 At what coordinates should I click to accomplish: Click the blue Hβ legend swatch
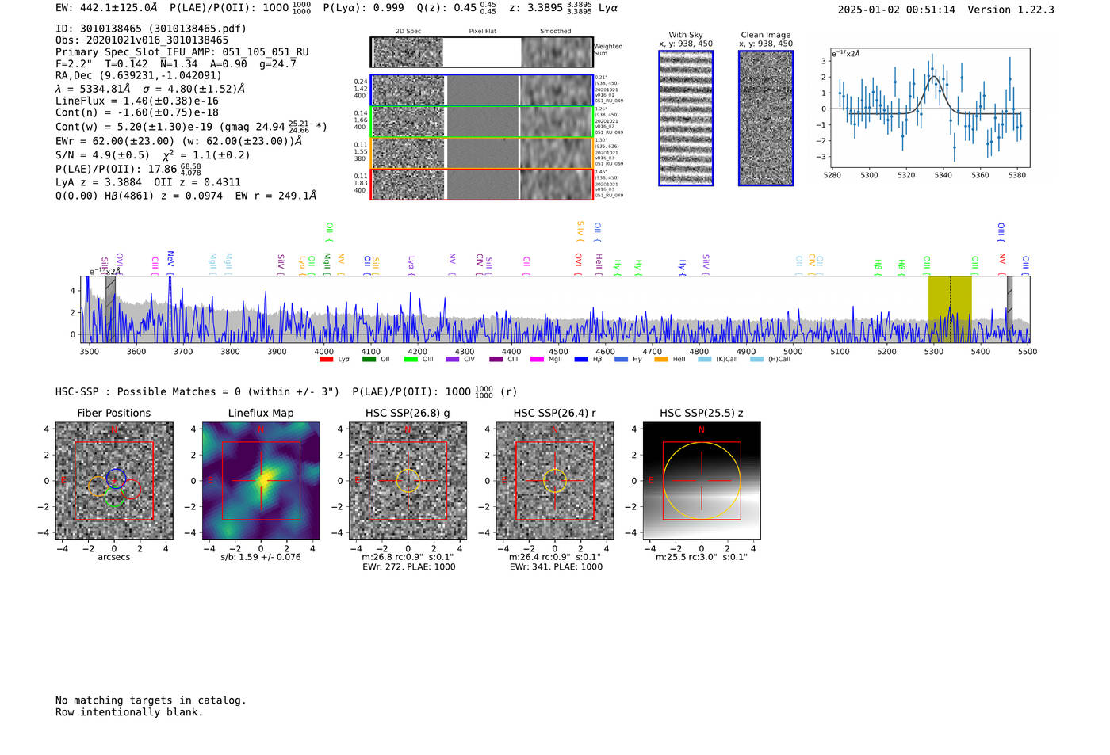[581, 360]
